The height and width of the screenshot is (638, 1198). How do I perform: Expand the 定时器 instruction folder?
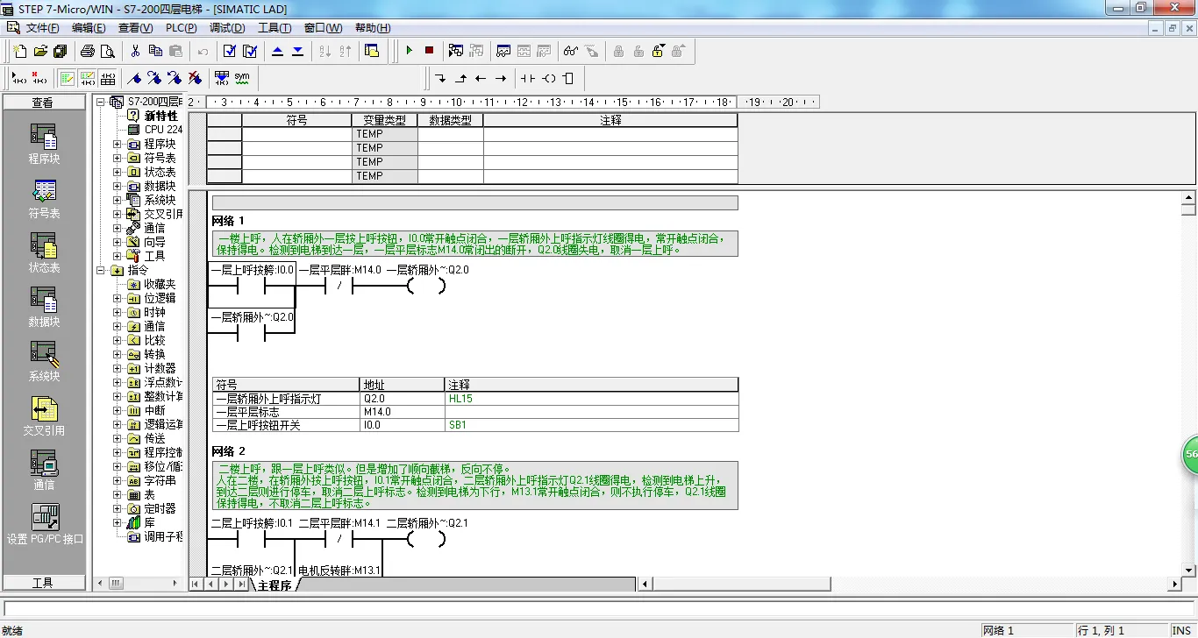[117, 508]
